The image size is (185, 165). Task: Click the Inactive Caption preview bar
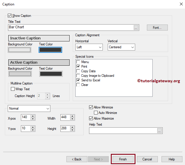tap(39, 38)
